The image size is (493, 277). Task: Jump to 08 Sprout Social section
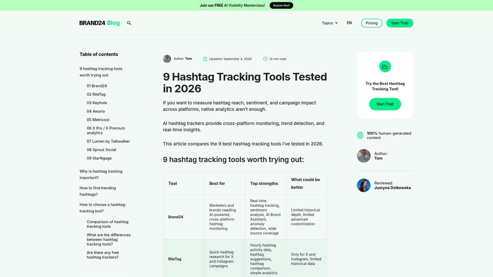pyautogui.click(x=101, y=150)
